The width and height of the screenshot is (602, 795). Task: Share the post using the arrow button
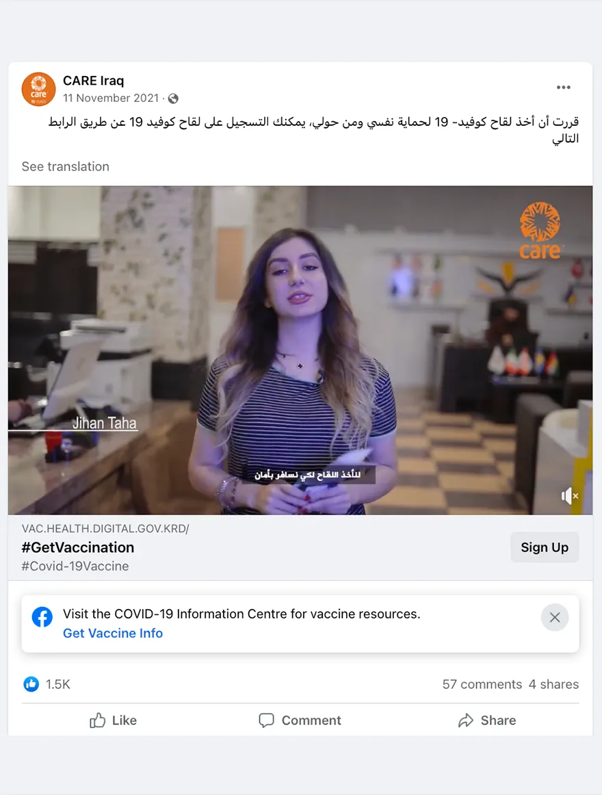pos(486,720)
